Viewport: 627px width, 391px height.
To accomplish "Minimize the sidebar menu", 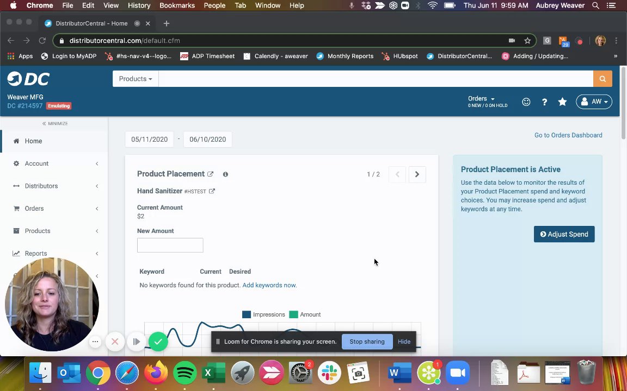I will point(55,123).
